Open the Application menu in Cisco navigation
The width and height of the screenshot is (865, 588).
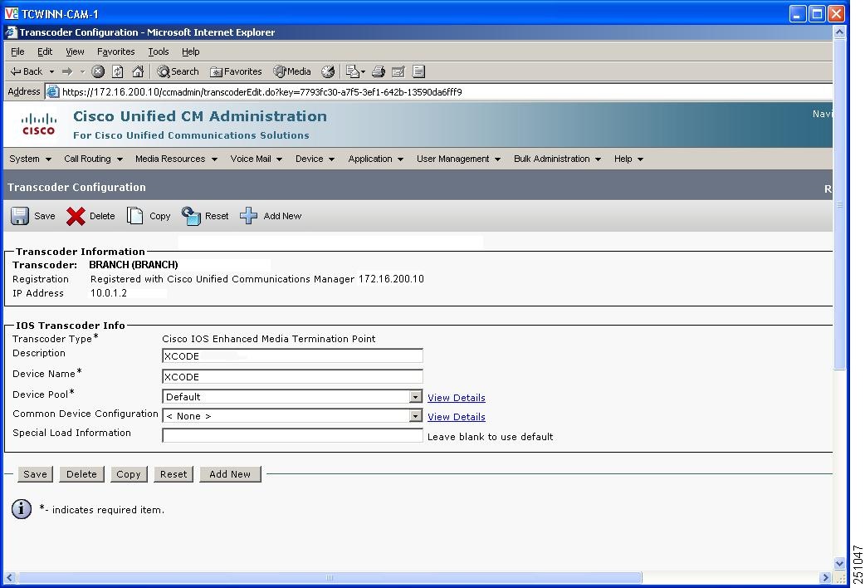376,159
